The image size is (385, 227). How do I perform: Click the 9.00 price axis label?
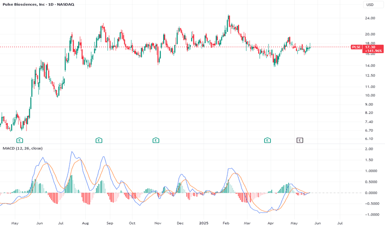369,104
